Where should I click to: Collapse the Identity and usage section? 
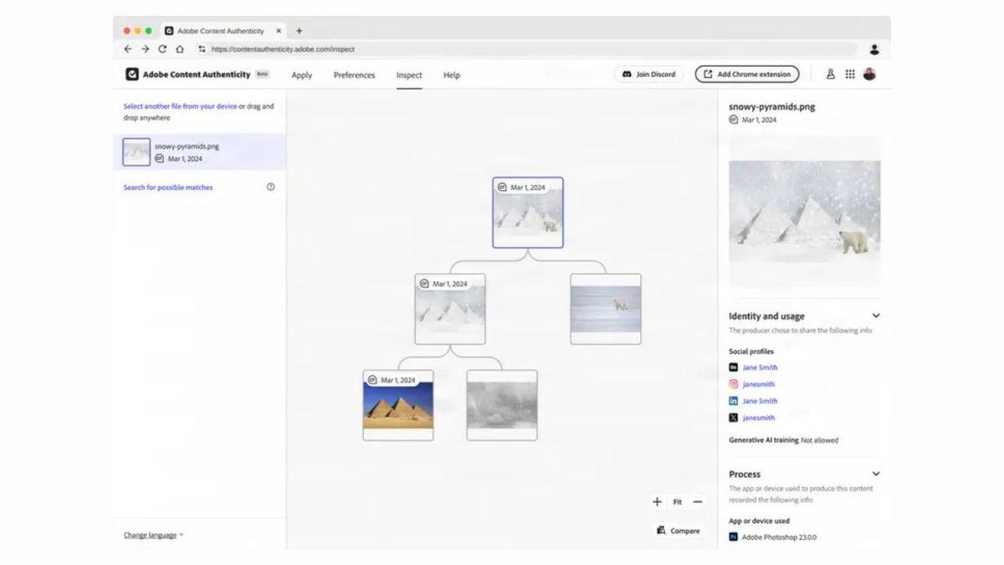875,316
